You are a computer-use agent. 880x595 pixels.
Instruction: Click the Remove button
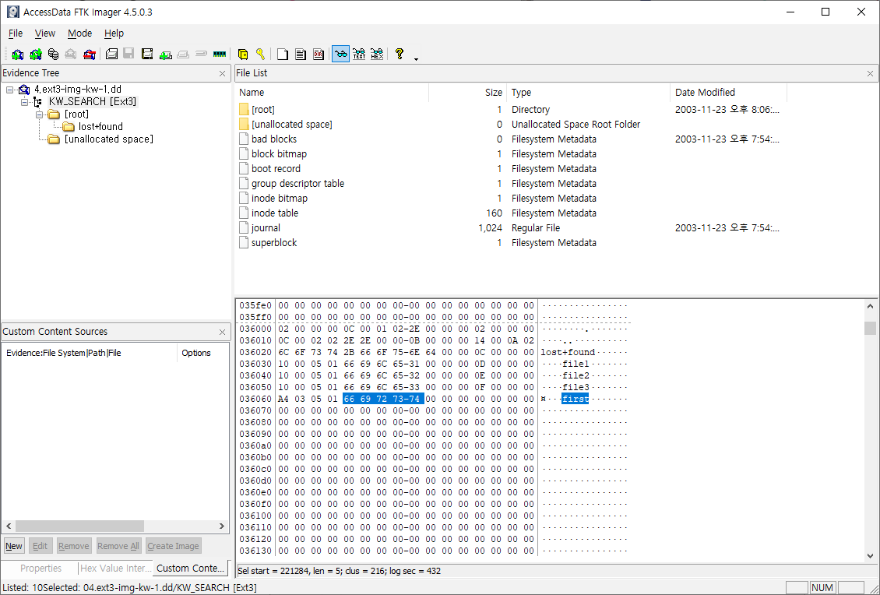73,546
